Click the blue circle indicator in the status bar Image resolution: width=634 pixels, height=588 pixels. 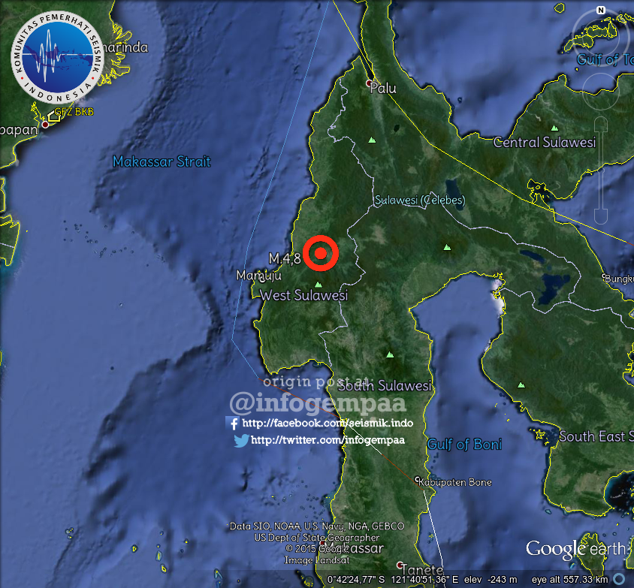point(620,580)
